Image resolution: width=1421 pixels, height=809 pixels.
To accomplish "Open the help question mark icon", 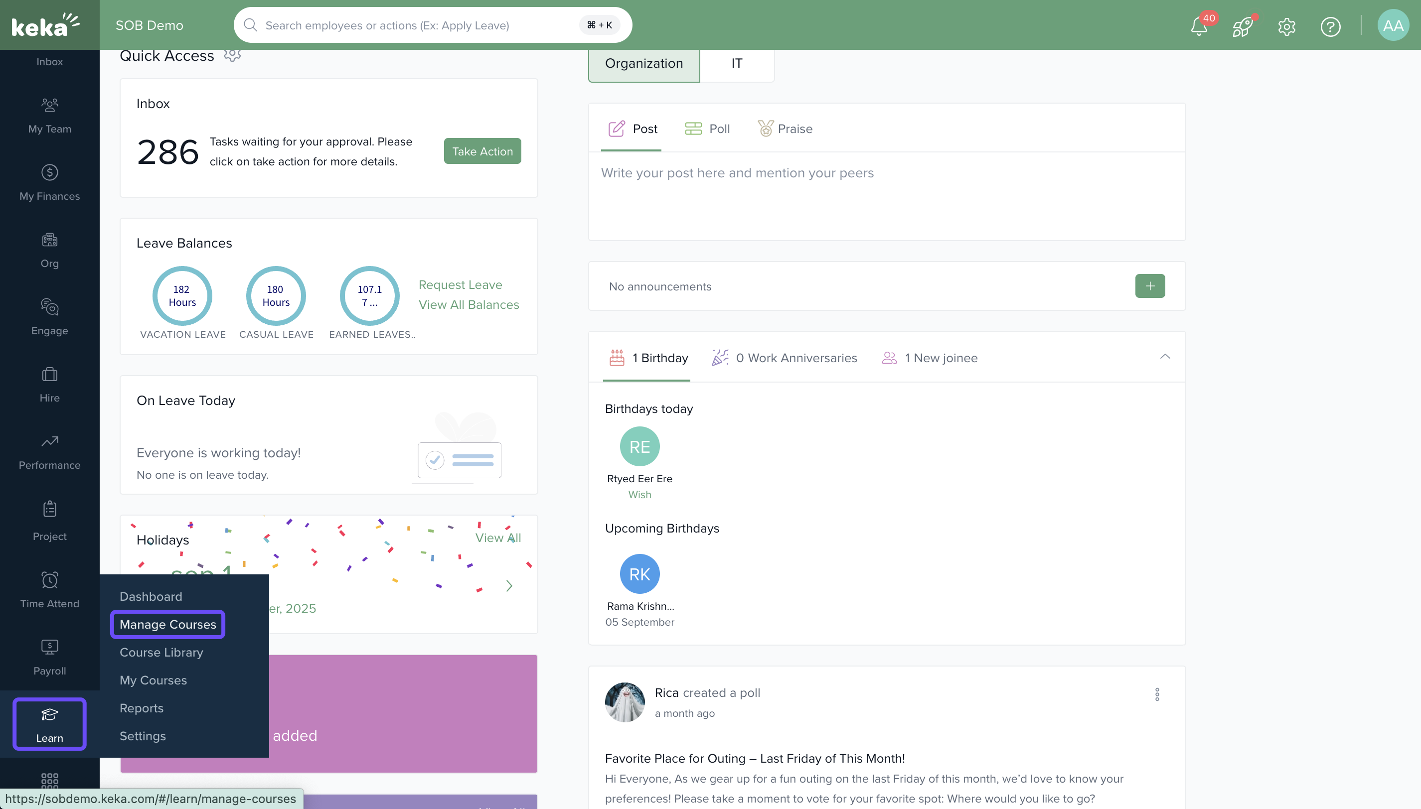I will coord(1330,26).
